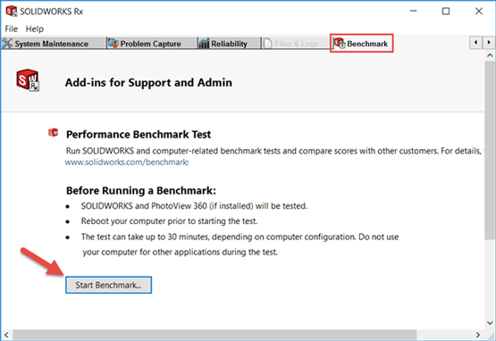The image size is (496, 341).
Task: Maximize the SOLIDWORKS Rx window
Action: point(446,11)
